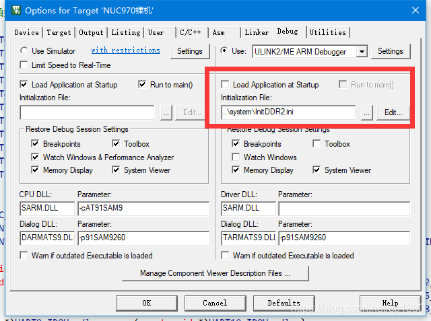The image size is (431, 321).
Task: Click simulator -p91SAM9260 parameter field
Action: (x=143, y=238)
